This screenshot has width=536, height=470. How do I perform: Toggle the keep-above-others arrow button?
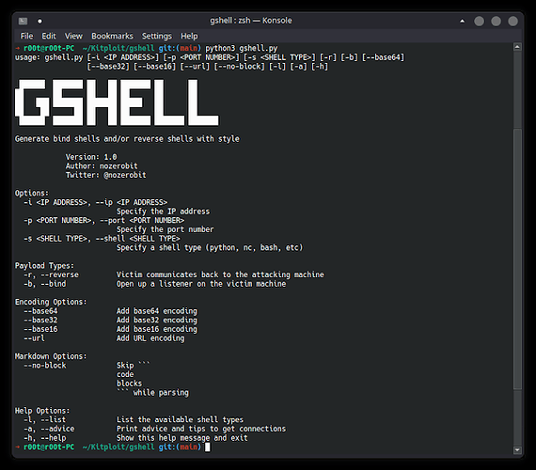[462, 21]
